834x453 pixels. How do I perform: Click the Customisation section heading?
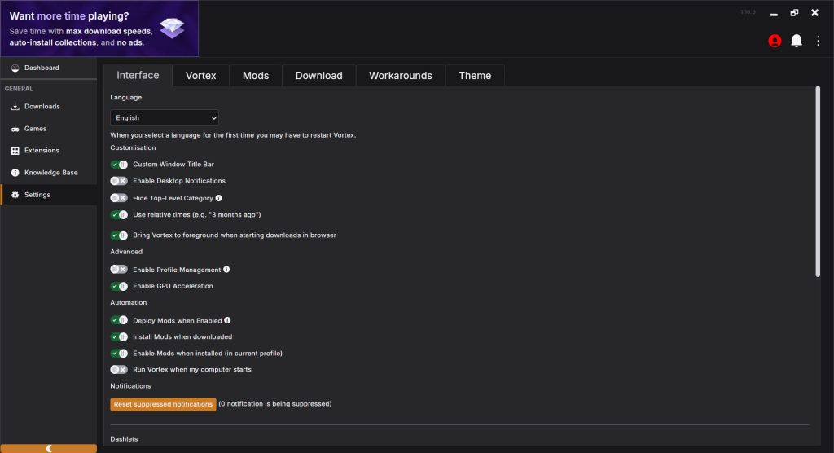(133, 148)
